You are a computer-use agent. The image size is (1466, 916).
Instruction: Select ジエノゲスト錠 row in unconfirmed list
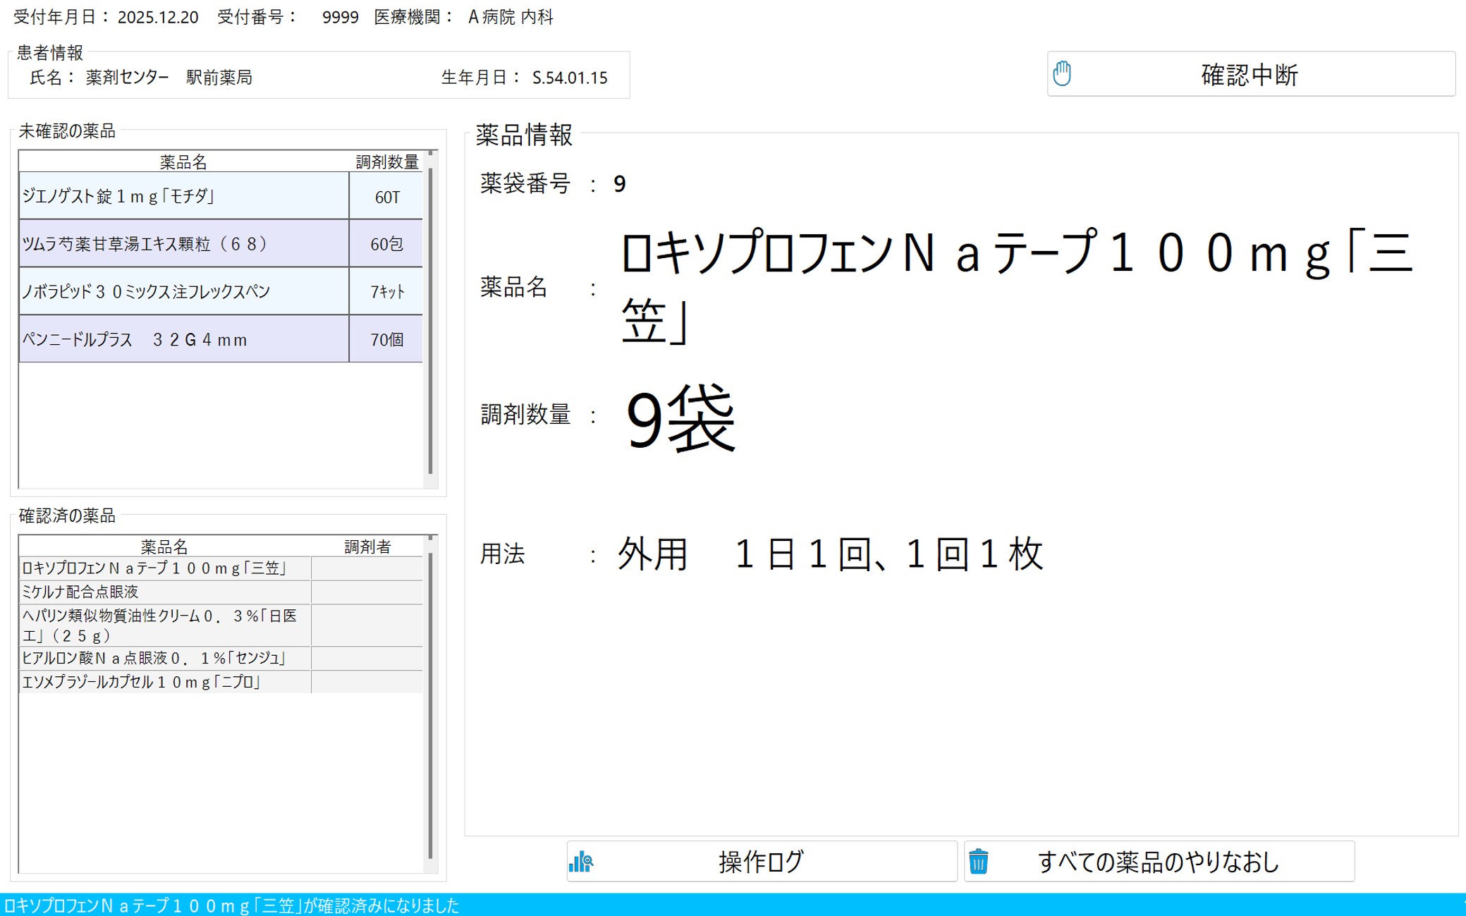click(183, 196)
